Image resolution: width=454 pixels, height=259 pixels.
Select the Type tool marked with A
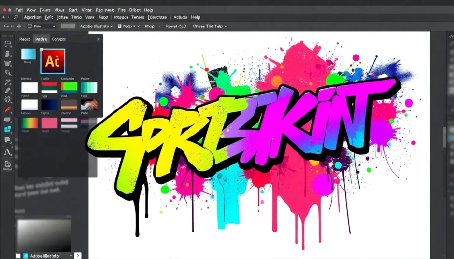pyautogui.click(x=8, y=152)
